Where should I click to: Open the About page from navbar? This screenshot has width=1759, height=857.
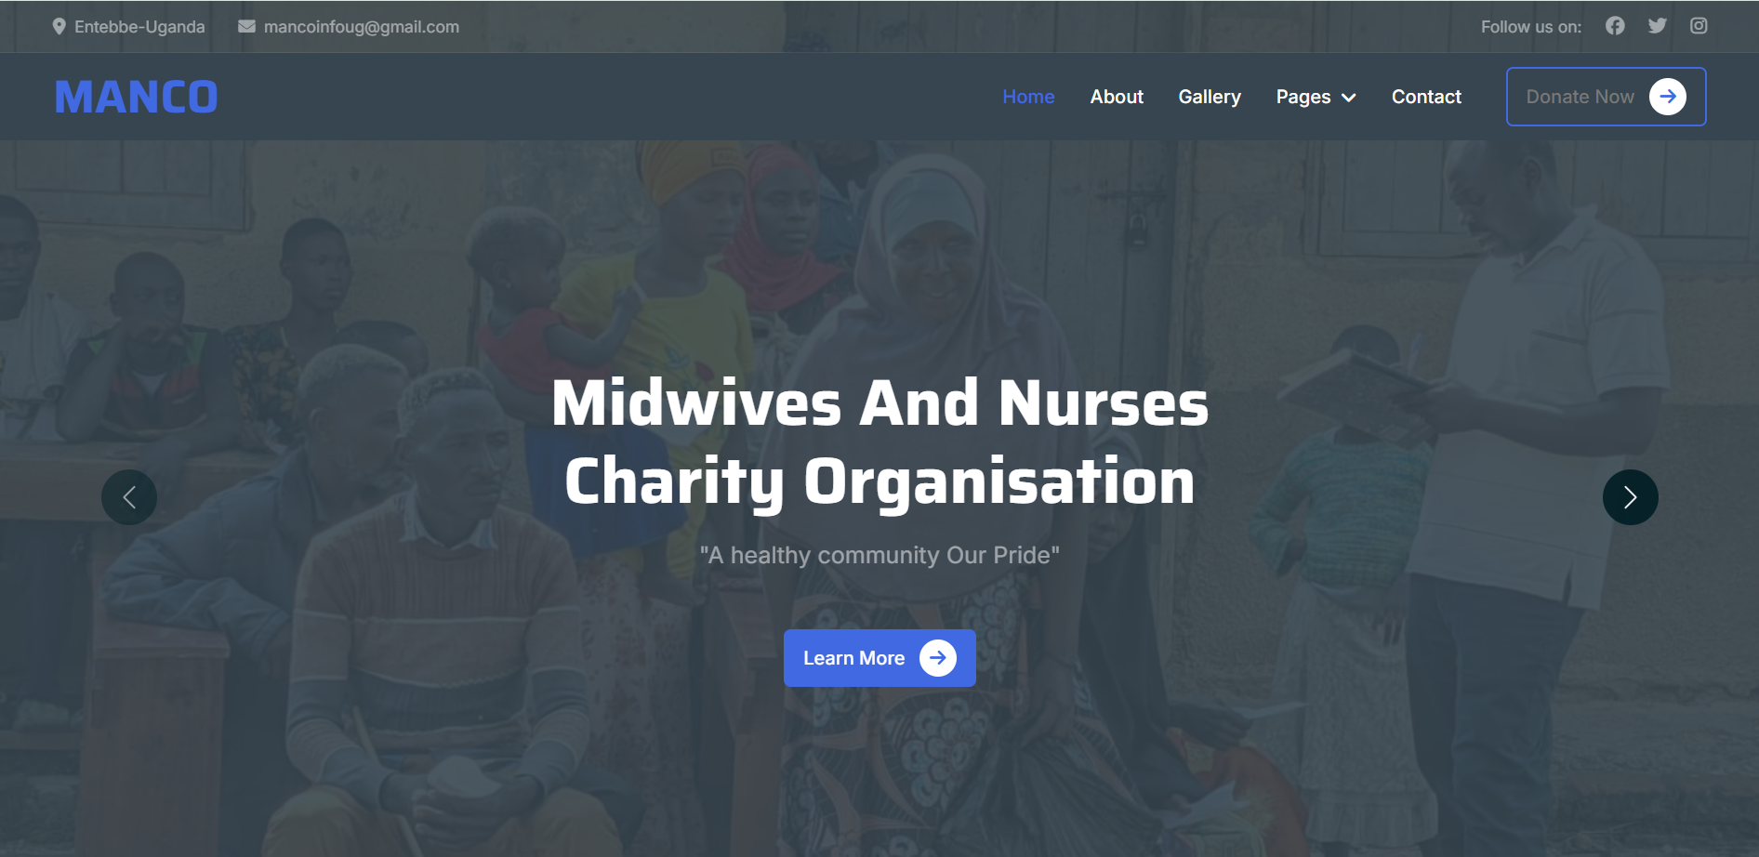tap(1117, 97)
